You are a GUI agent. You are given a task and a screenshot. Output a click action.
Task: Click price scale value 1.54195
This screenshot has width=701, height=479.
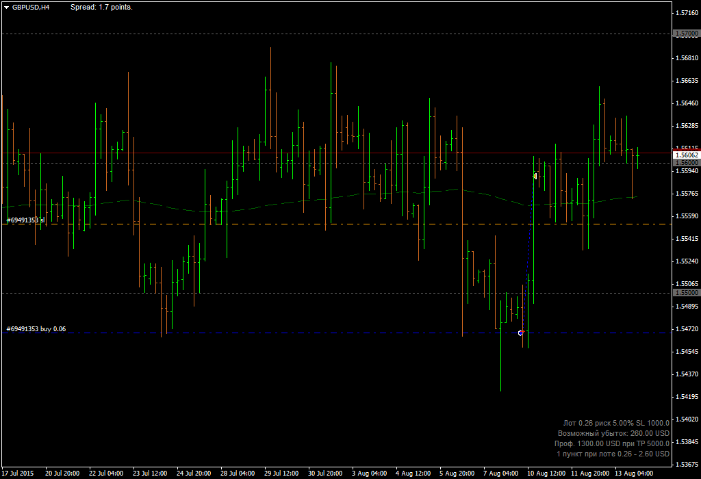(687, 396)
